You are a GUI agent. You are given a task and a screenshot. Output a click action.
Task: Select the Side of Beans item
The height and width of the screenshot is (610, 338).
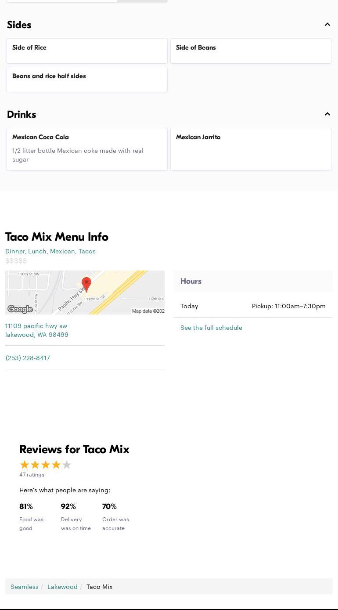pyautogui.click(x=251, y=51)
